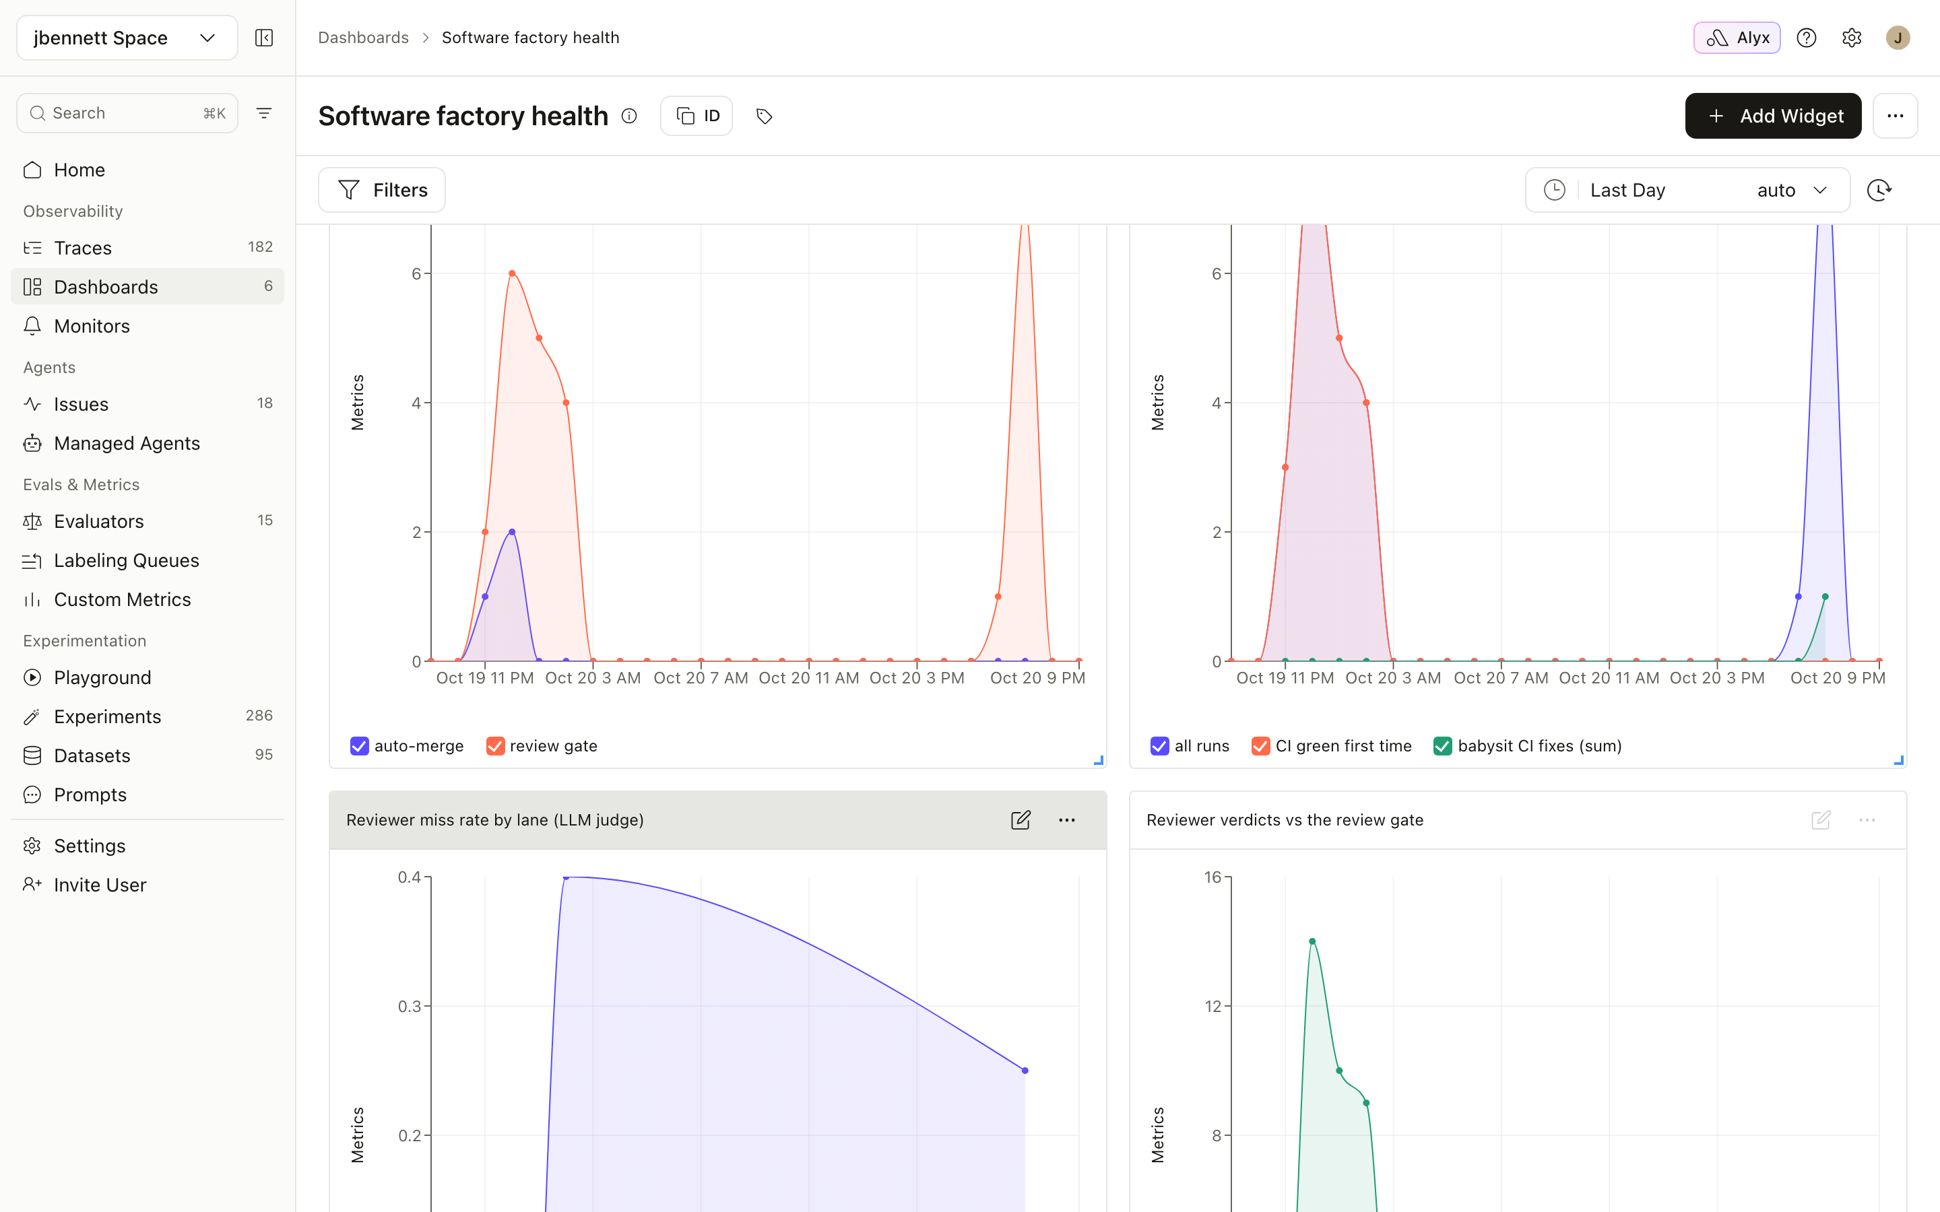The height and width of the screenshot is (1212, 1940).
Task: Open the user avatar J menu
Action: [1898, 38]
